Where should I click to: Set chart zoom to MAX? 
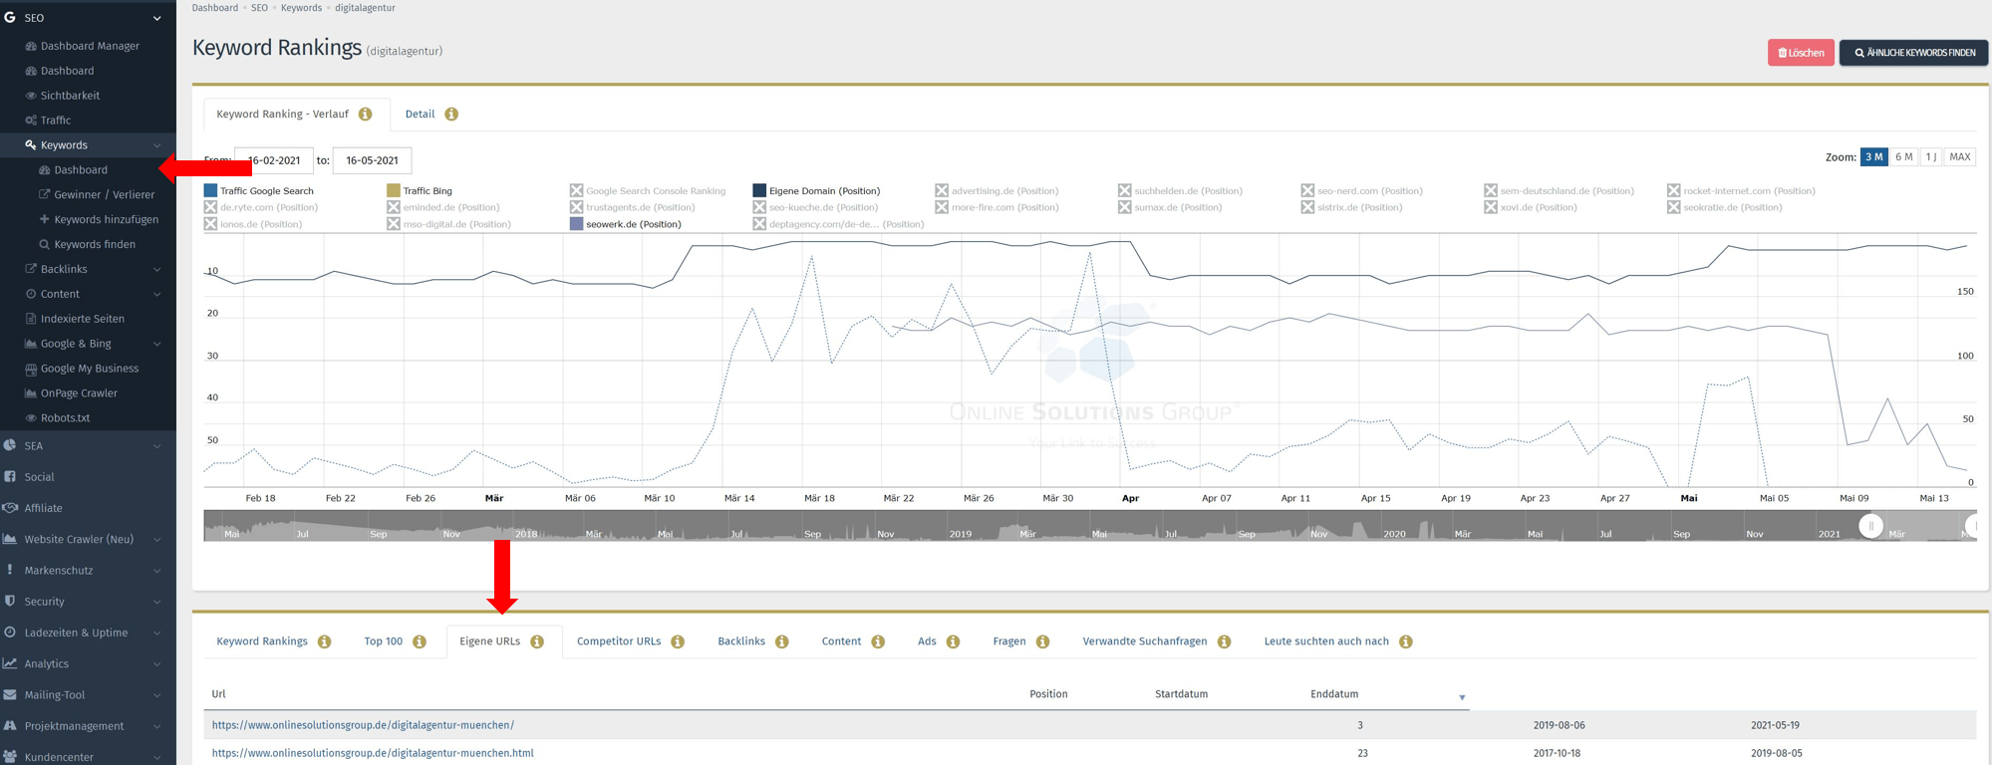1960,157
